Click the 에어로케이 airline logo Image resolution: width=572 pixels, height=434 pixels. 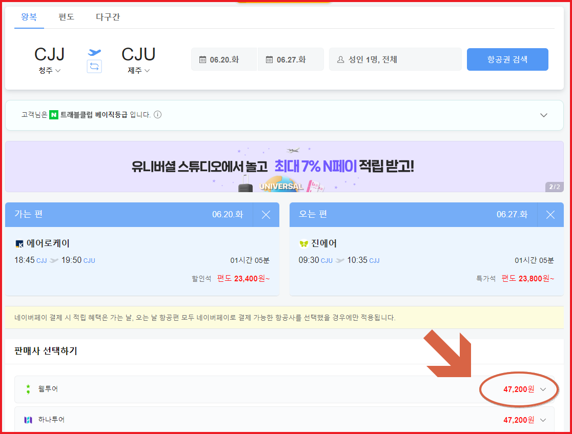coord(19,243)
